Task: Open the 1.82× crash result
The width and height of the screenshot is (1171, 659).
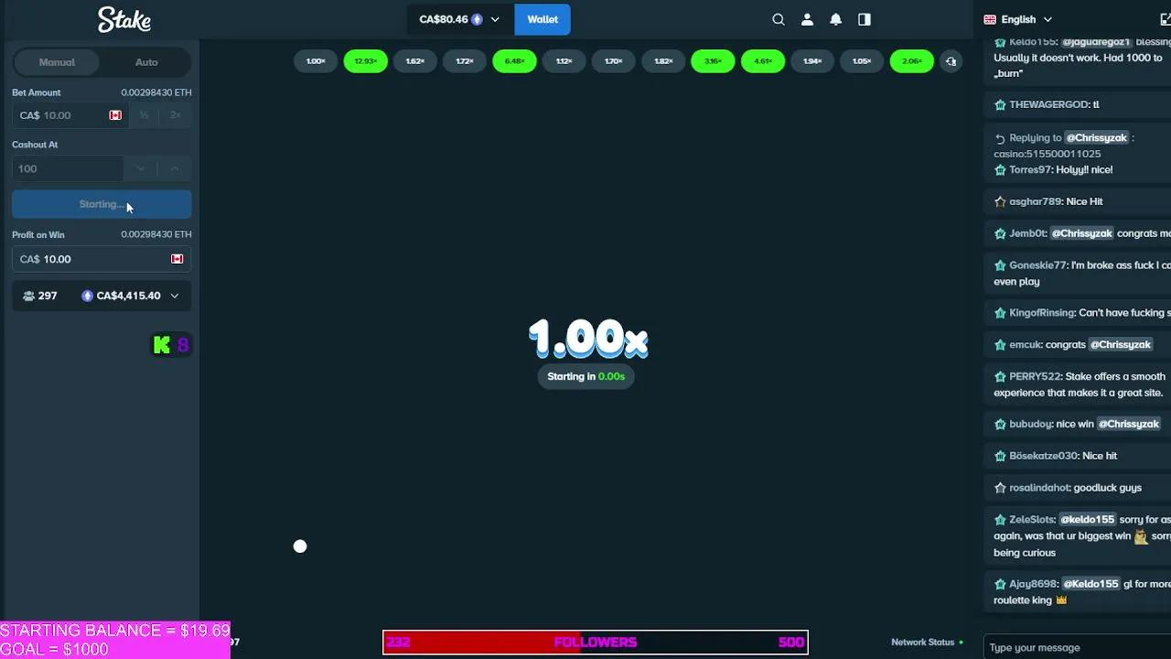Action: (663, 61)
